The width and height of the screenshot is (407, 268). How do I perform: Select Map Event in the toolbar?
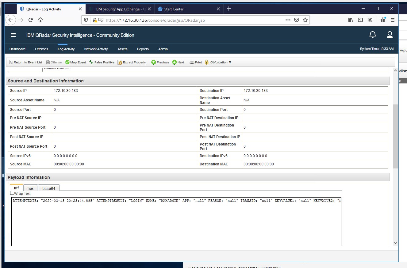coord(75,62)
